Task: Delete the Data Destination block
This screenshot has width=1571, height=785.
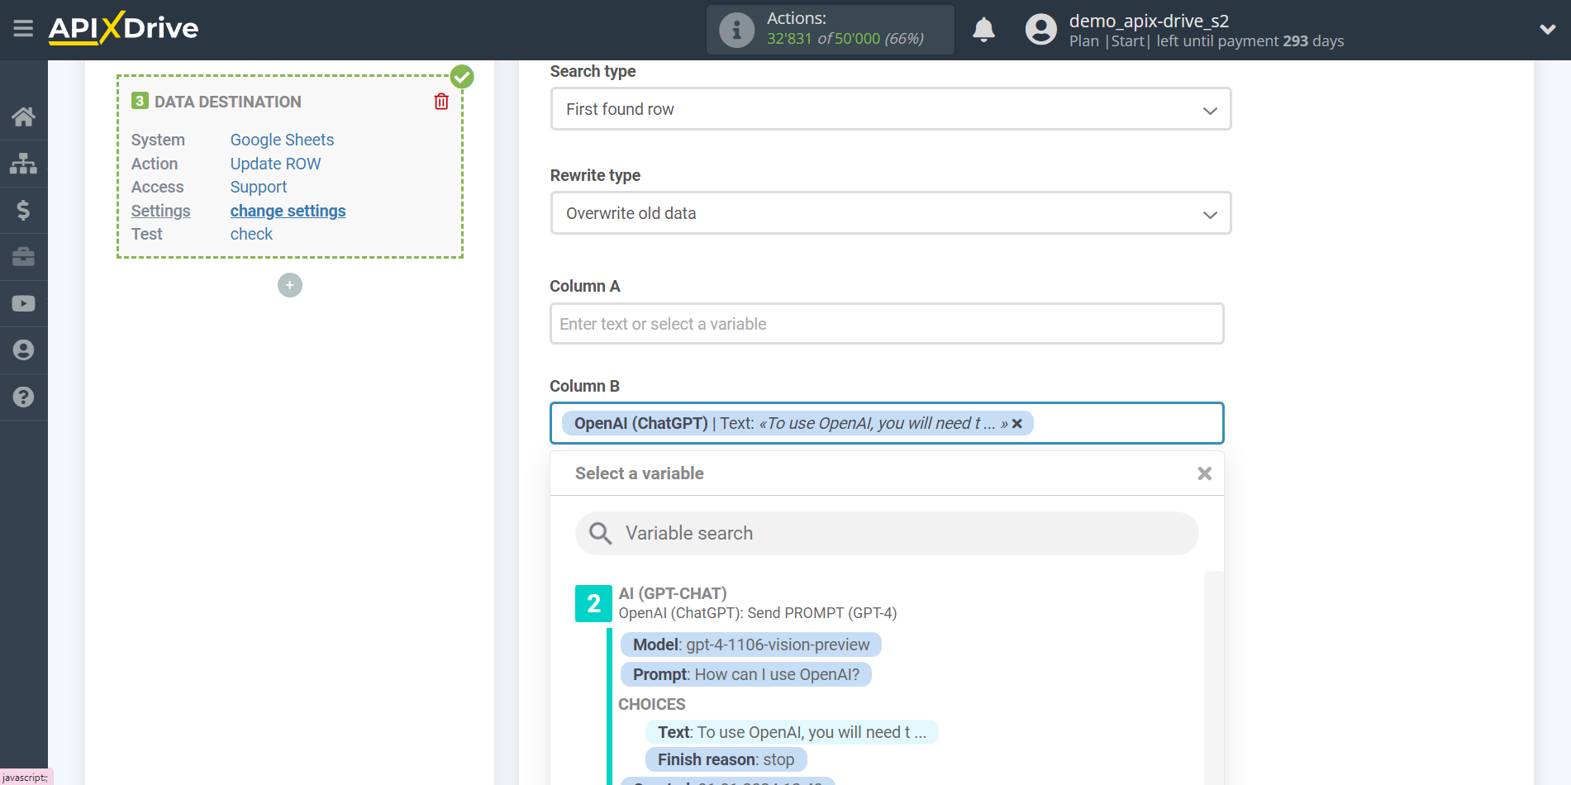Action: click(441, 102)
